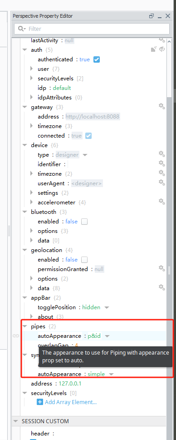Click the binding gear icon beside gateway
The image size is (176, 440).
161,106
